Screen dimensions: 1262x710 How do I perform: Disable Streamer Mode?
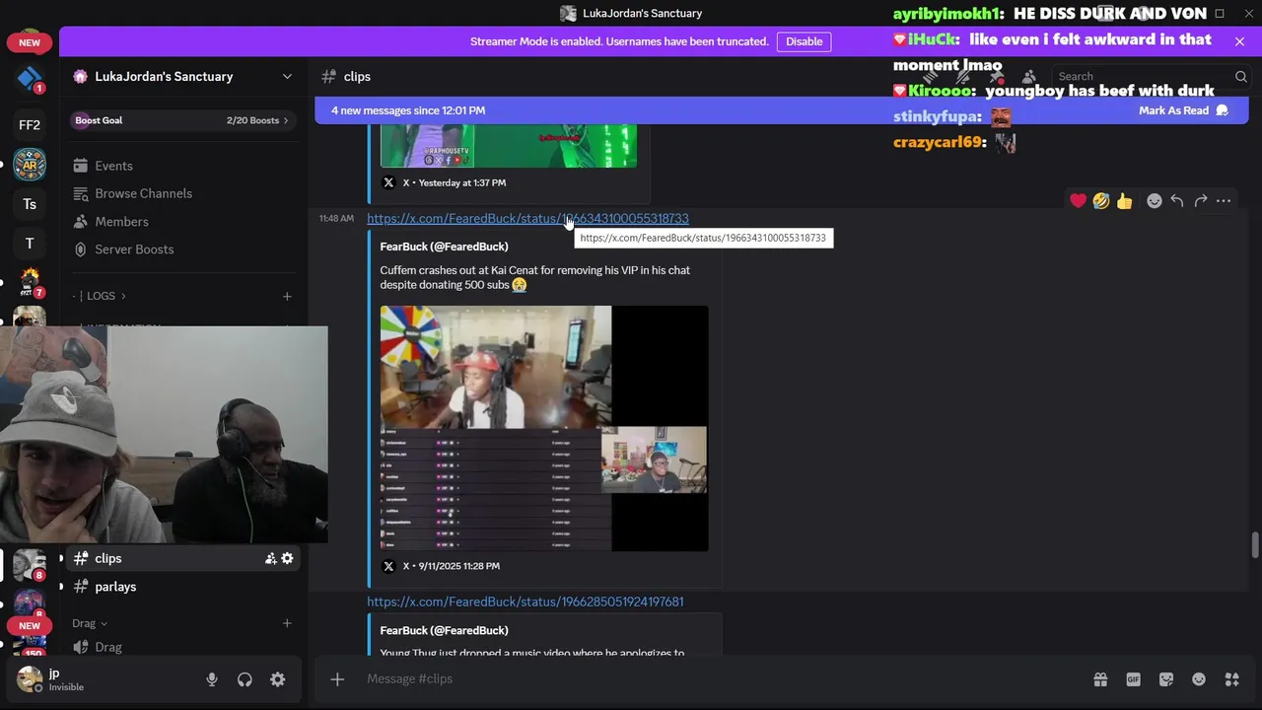pos(804,41)
